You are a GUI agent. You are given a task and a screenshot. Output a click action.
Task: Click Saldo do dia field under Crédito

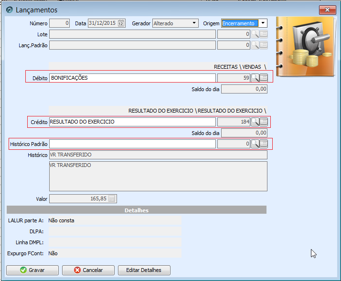click(244, 133)
